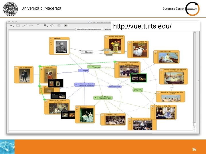
Task: Click the Portrait gray node
Action: (x=109, y=54)
